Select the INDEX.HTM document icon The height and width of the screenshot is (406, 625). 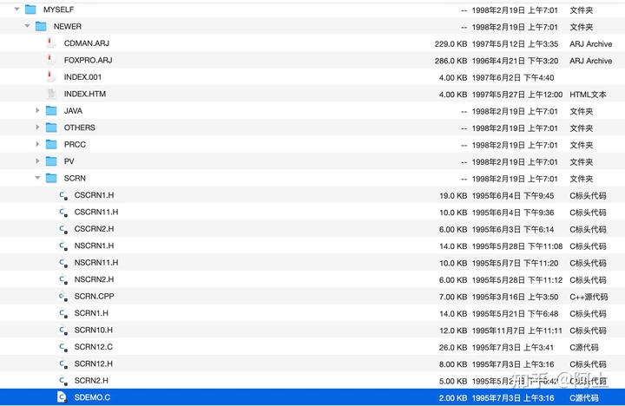point(51,94)
